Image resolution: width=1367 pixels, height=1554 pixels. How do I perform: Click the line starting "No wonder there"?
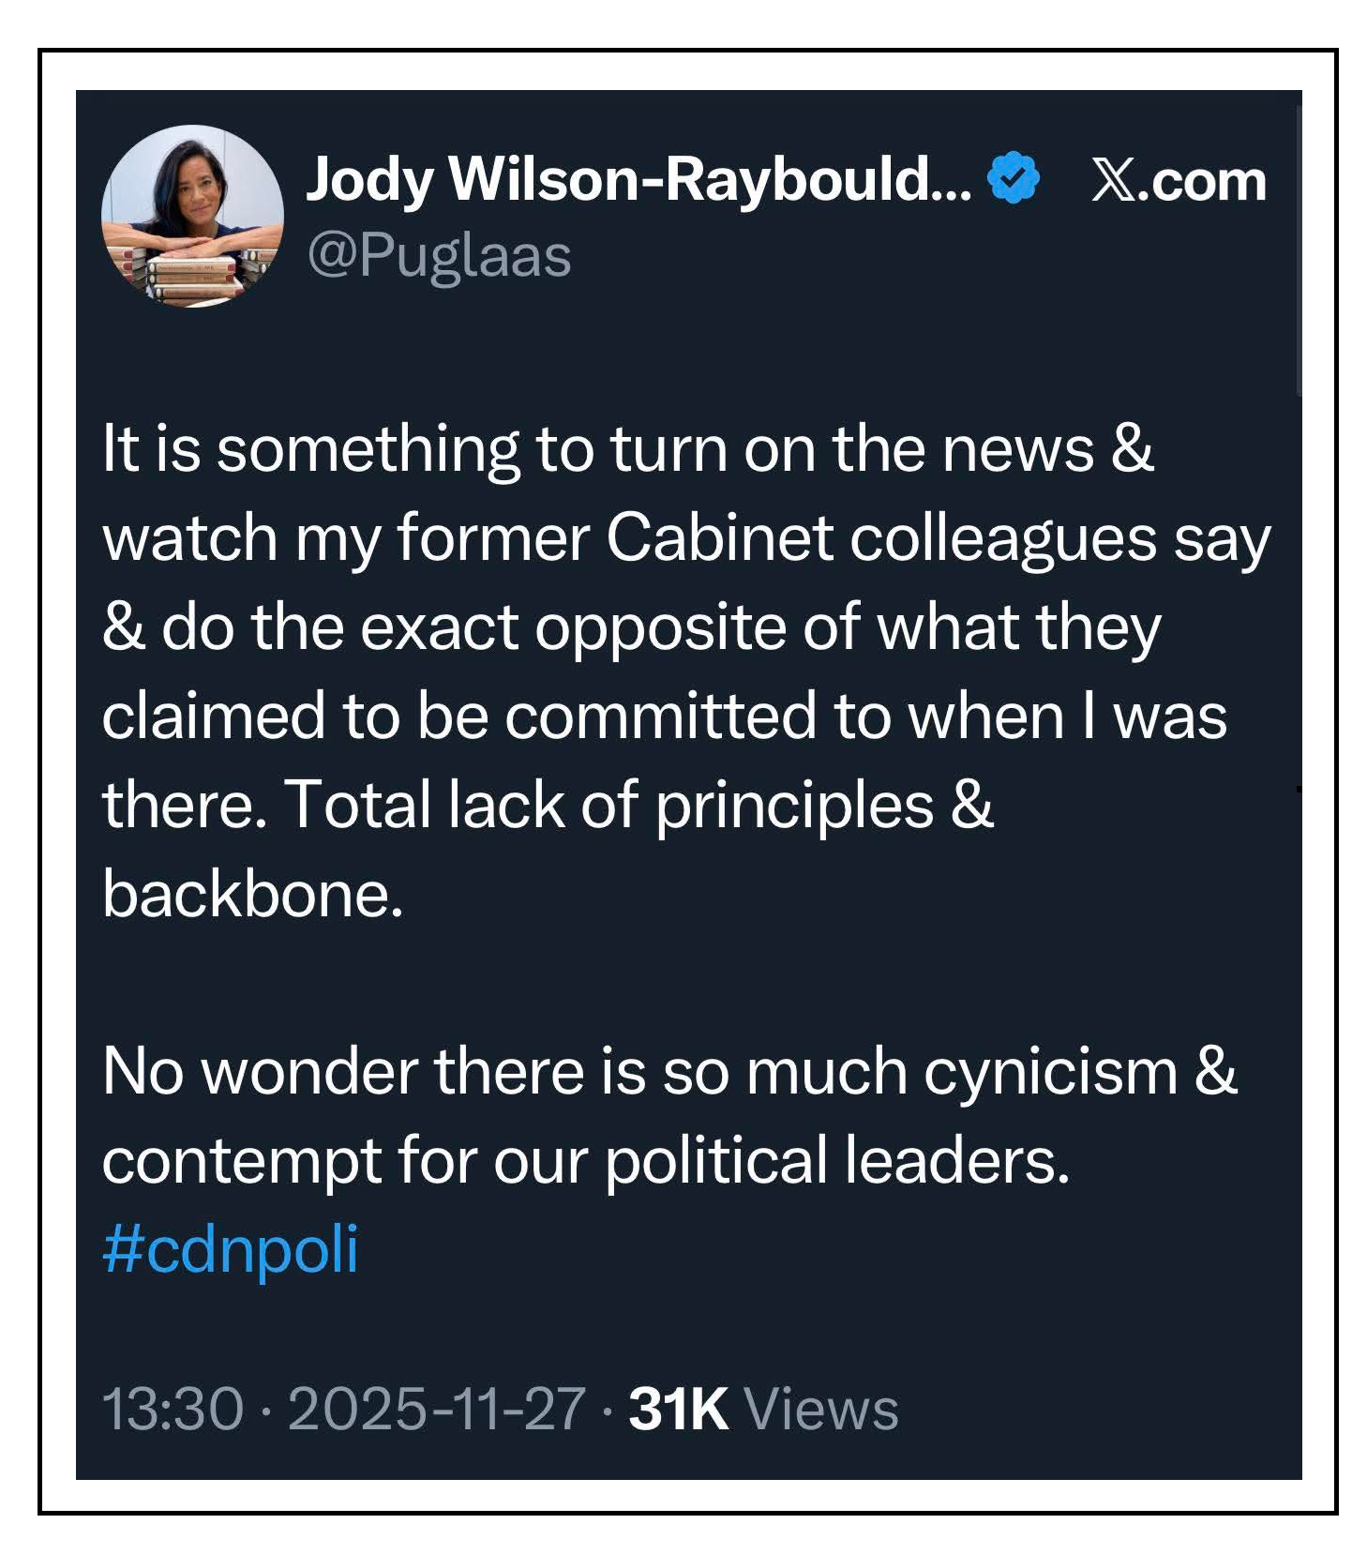[669, 1071]
